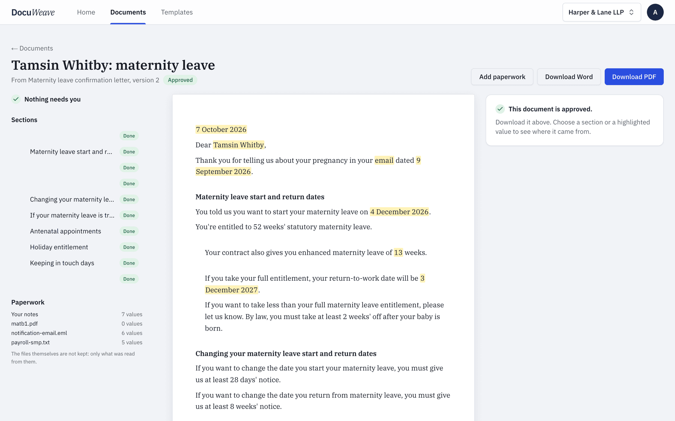Go to the Home tab
Image resolution: width=675 pixels, height=421 pixels.
86,12
